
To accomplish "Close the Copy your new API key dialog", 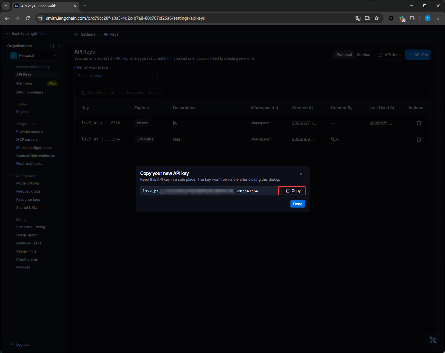I will 301,174.
